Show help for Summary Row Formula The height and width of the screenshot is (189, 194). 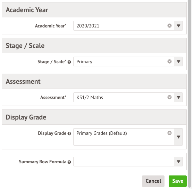[69, 162]
